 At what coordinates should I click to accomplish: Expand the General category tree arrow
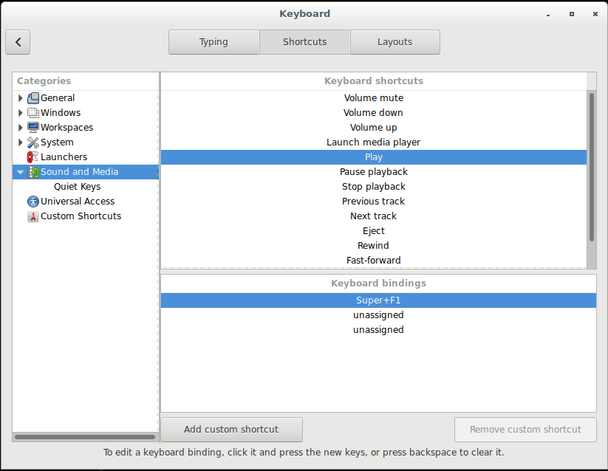(20, 98)
